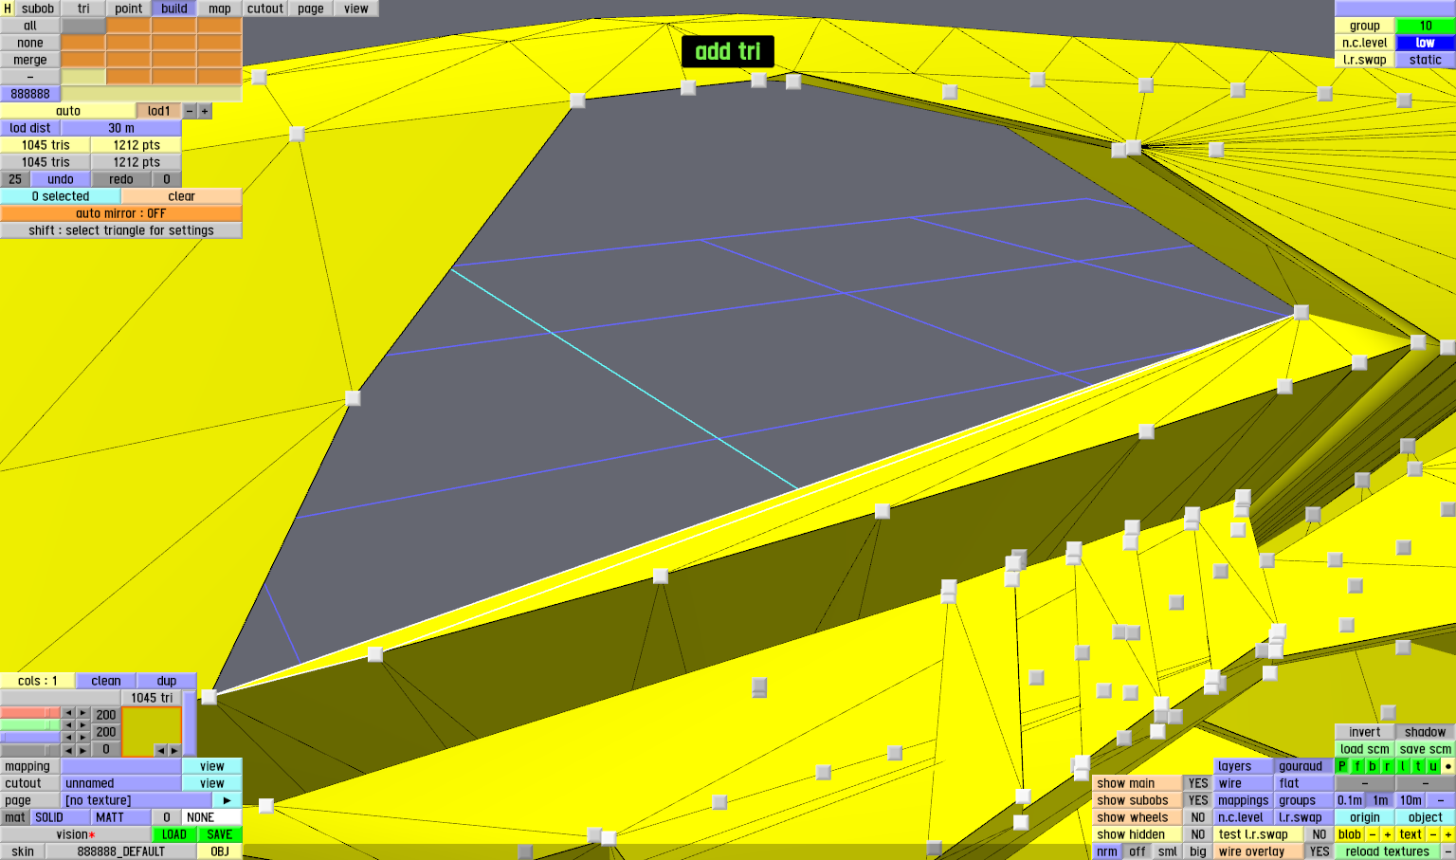This screenshot has width=1456, height=860.
Task: Click the blue low n.c.level value
Action: tap(1426, 43)
